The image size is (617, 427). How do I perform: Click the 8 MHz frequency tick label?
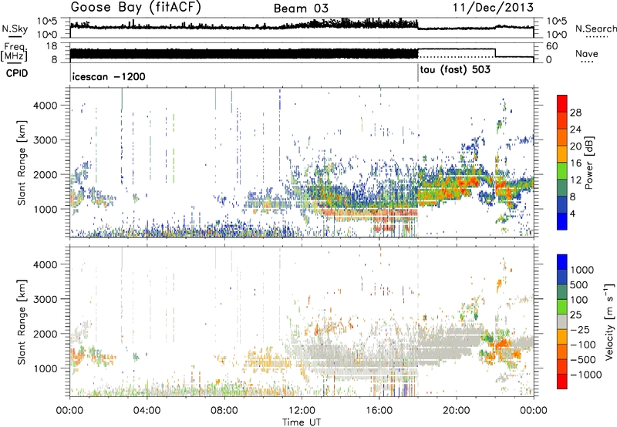click(x=54, y=60)
